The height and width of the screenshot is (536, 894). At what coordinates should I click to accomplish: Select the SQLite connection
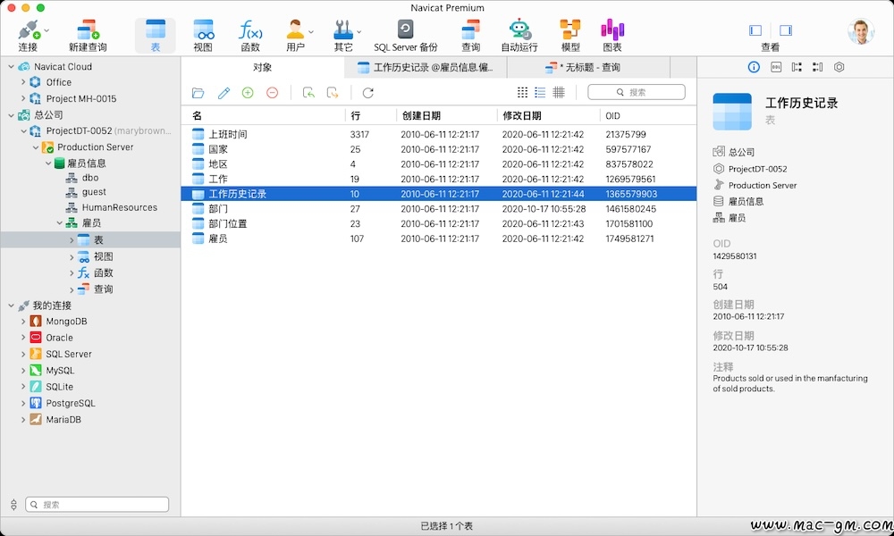click(59, 387)
